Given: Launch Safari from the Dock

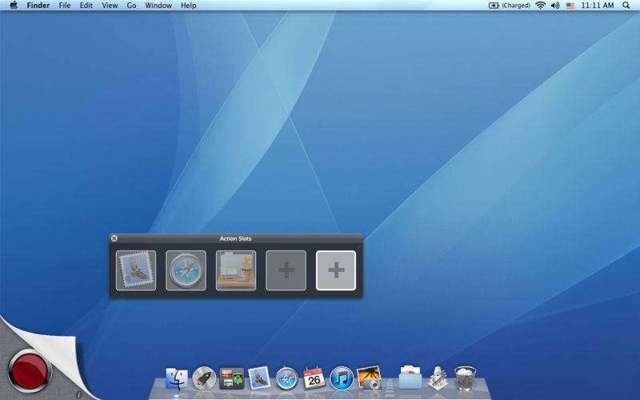Looking at the screenshot, I should (x=286, y=378).
